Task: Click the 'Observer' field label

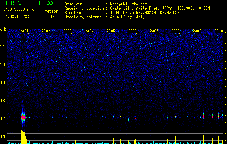Action: tap(73, 4)
